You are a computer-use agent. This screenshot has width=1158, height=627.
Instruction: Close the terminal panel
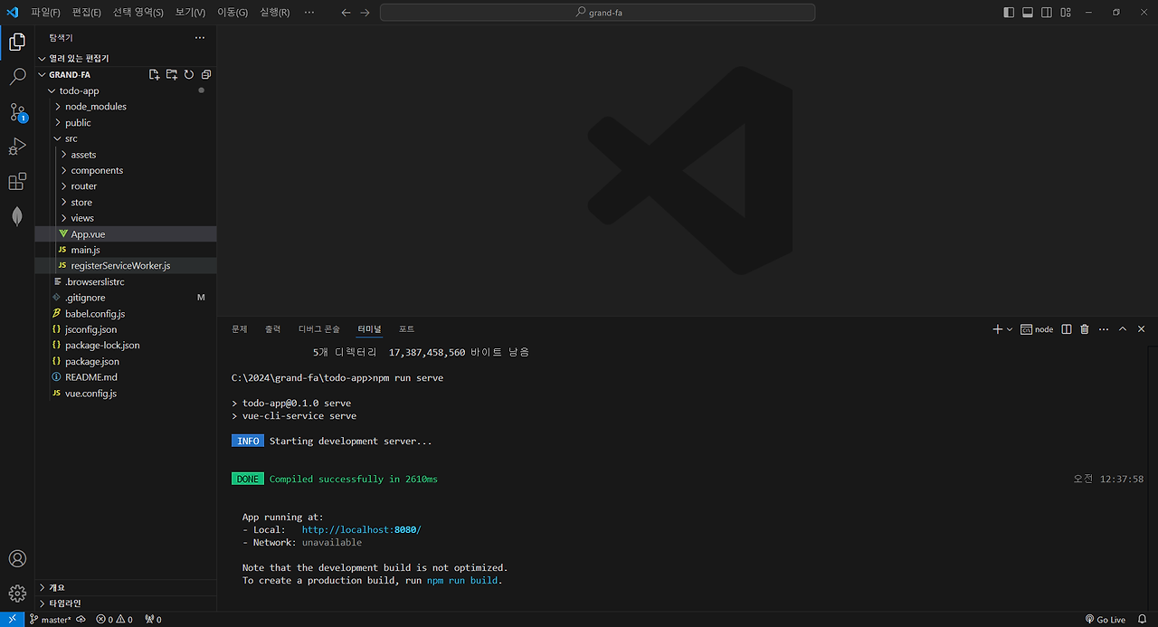pos(1141,329)
